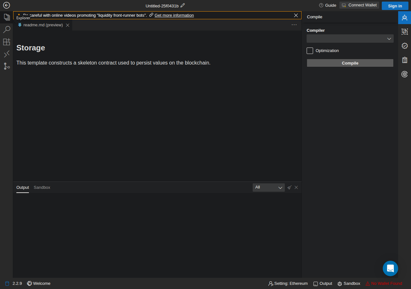This screenshot has height=289, width=411.
Task: Click the Sign in button
Action: pos(395,6)
